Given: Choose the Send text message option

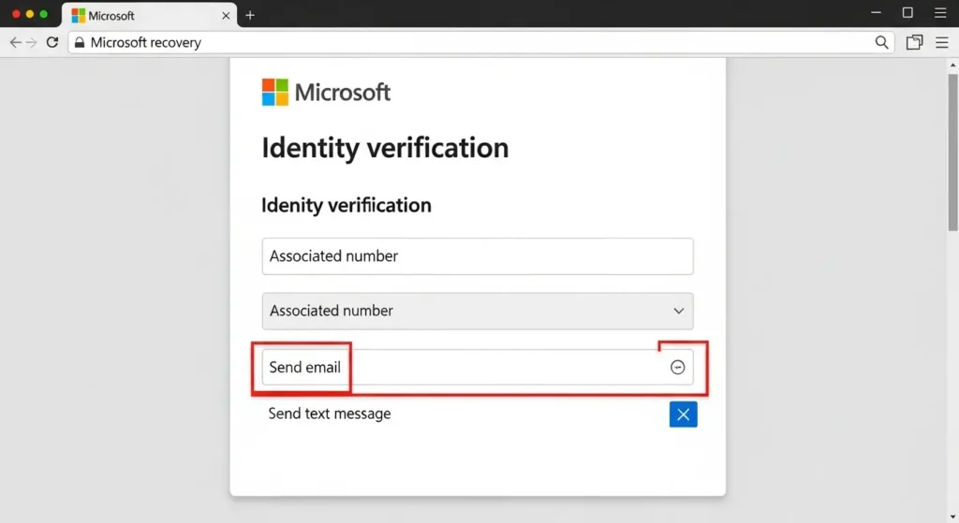Looking at the screenshot, I should [x=330, y=414].
